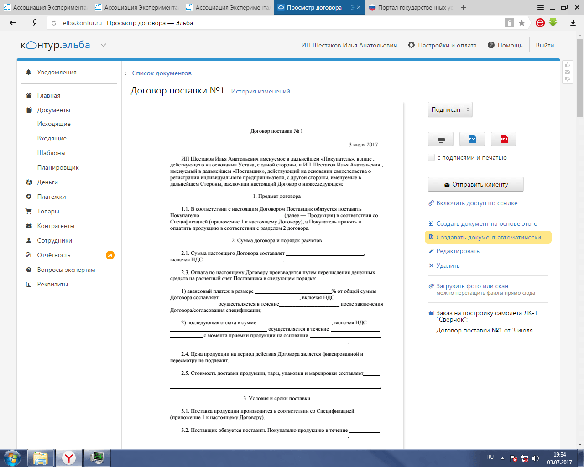Open the Контрагенты sidebar section

coord(56,226)
